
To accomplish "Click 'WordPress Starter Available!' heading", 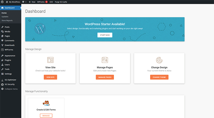I will [105, 24].
